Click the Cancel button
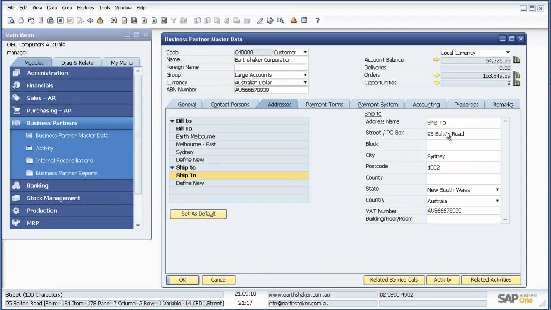 pyautogui.click(x=219, y=280)
